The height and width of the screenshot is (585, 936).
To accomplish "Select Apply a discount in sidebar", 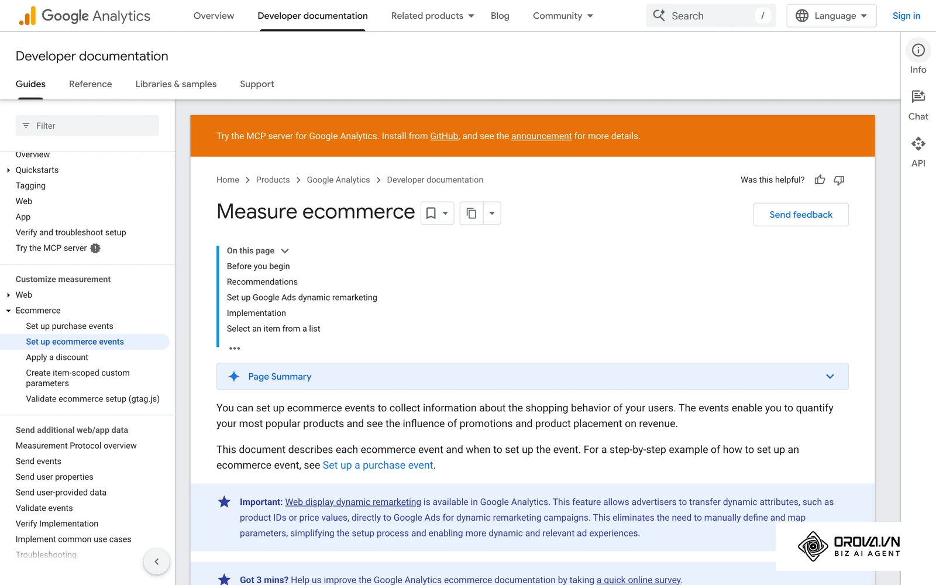I will (57, 357).
